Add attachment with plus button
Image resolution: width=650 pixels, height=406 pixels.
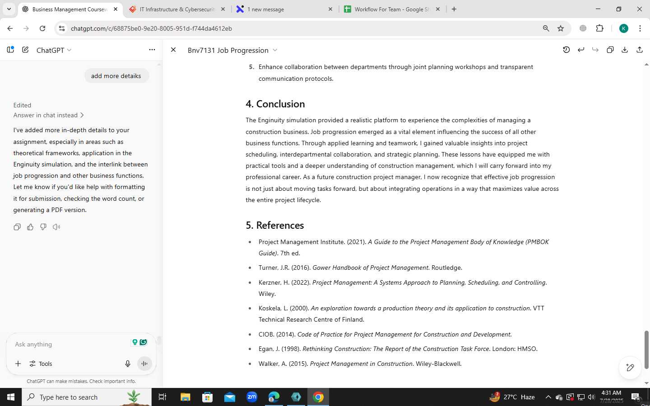[18, 364]
